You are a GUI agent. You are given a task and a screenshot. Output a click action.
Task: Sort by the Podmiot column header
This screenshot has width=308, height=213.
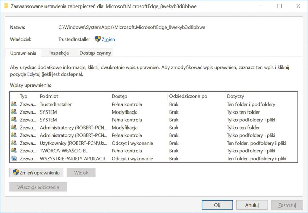74,96
